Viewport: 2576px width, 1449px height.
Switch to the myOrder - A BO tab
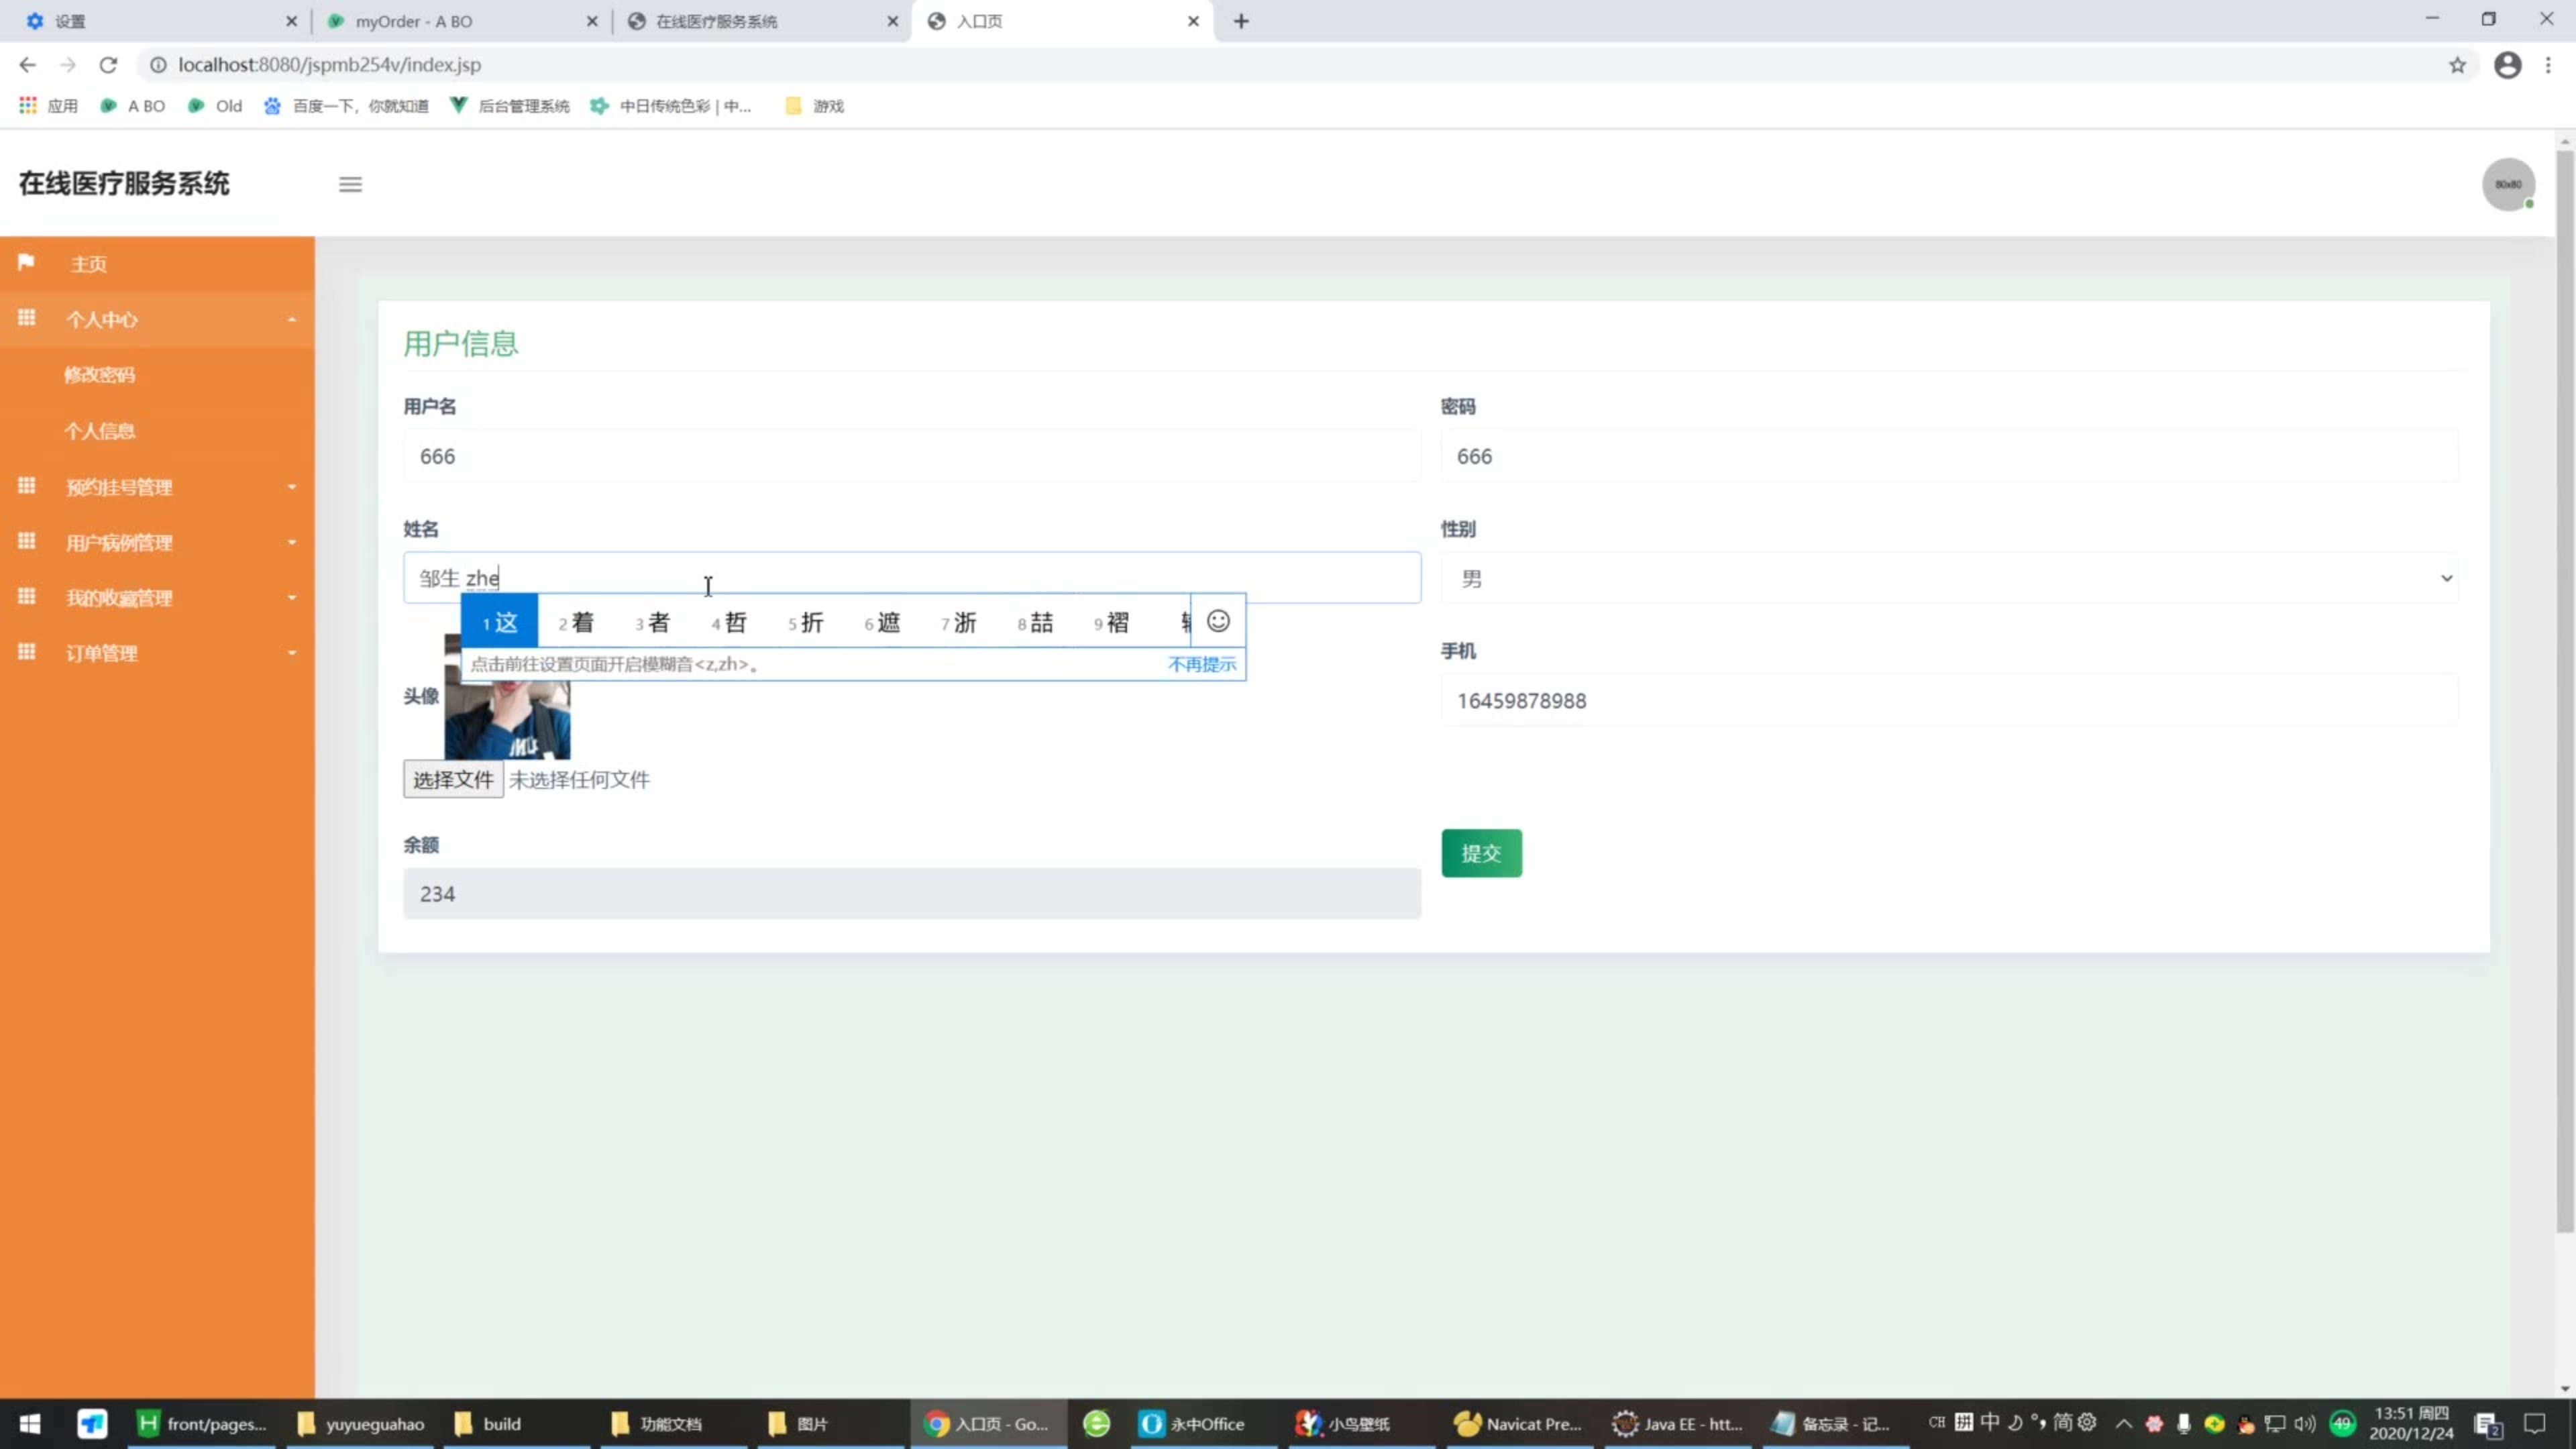coord(413,21)
